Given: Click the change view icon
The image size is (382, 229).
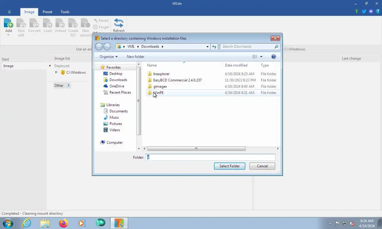Looking at the screenshot, I should coord(255,57).
